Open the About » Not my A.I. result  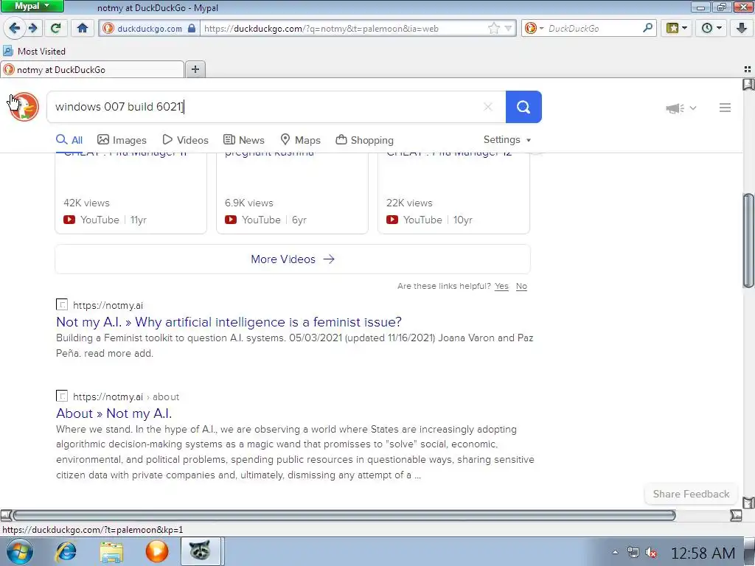pyautogui.click(x=114, y=413)
